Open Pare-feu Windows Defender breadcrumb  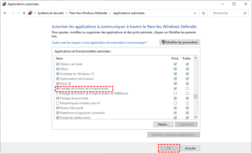tap(88, 13)
